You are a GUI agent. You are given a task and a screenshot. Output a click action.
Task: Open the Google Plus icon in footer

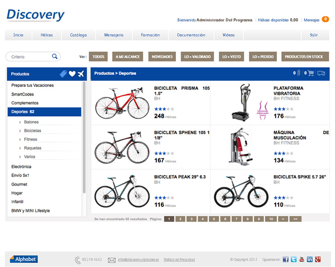[318, 259]
